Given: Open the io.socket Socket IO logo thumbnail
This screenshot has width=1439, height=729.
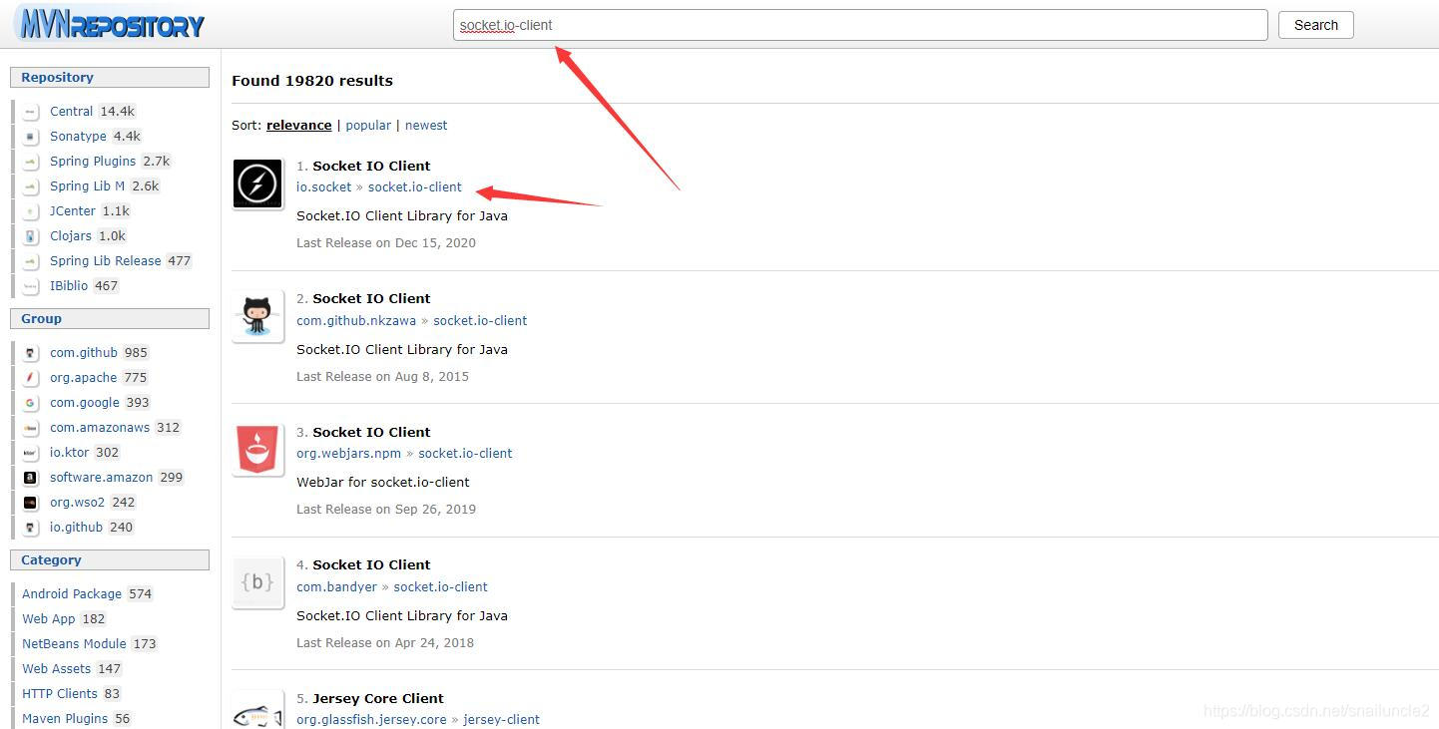Looking at the screenshot, I should click(257, 184).
